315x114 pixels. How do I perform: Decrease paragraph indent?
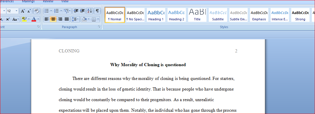[76, 11]
